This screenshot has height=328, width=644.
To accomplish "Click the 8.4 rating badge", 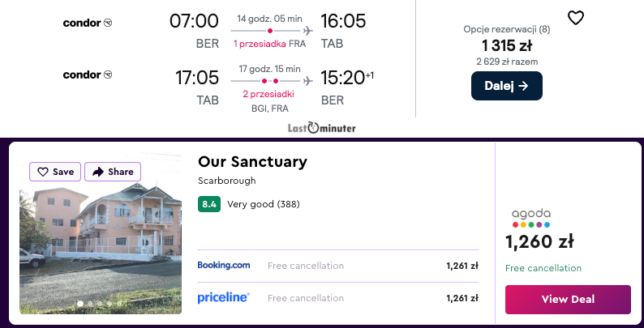I will (x=209, y=204).
